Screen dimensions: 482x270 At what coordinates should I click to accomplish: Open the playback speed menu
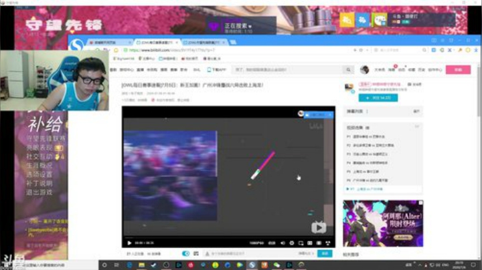[x=272, y=243]
